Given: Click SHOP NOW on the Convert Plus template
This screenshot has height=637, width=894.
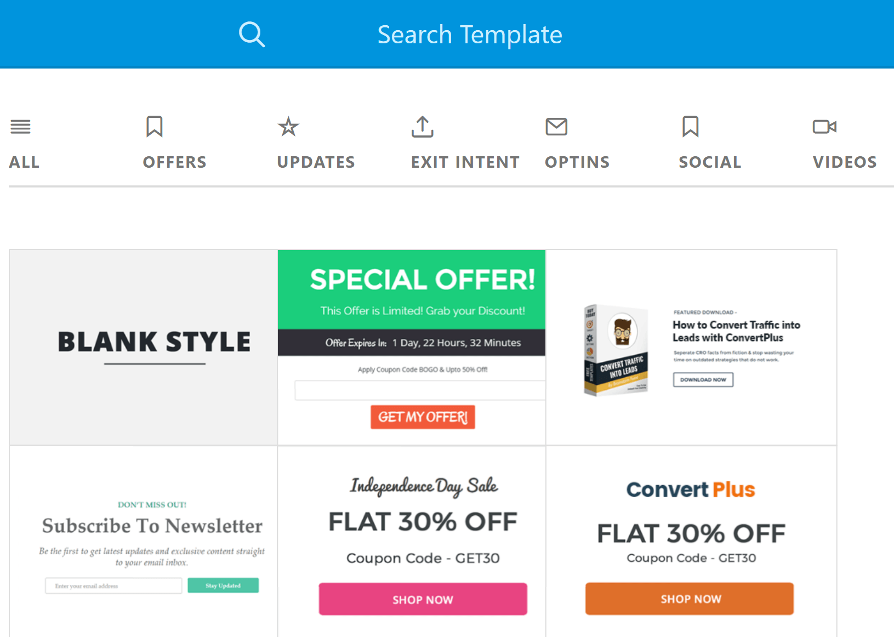Looking at the screenshot, I should pos(689,599).
